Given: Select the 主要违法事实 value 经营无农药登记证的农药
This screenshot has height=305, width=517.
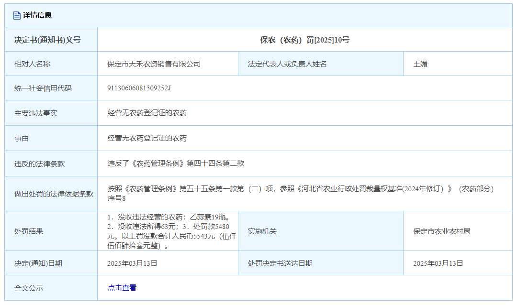Looking at the screenshot, I should (147, 113).
